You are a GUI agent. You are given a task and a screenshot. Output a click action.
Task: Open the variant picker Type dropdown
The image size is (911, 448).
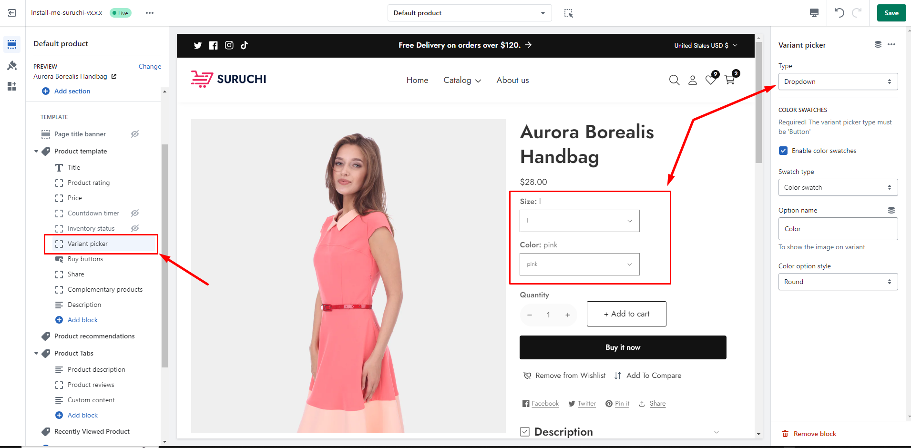(x=838, y=81)
